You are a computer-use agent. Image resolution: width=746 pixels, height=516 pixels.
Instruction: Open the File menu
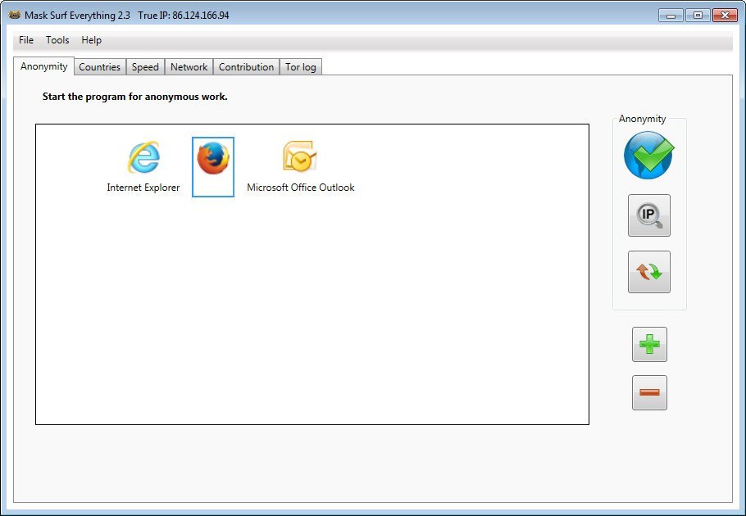[26, 40]
